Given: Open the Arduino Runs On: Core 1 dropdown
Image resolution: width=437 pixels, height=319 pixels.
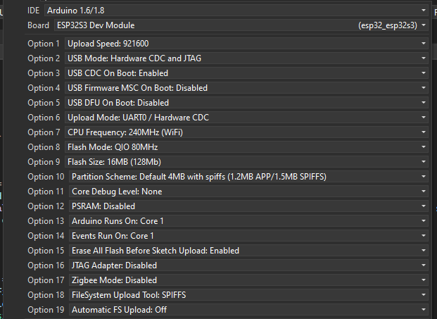Looking at the screenshot, I should (248, 221).
